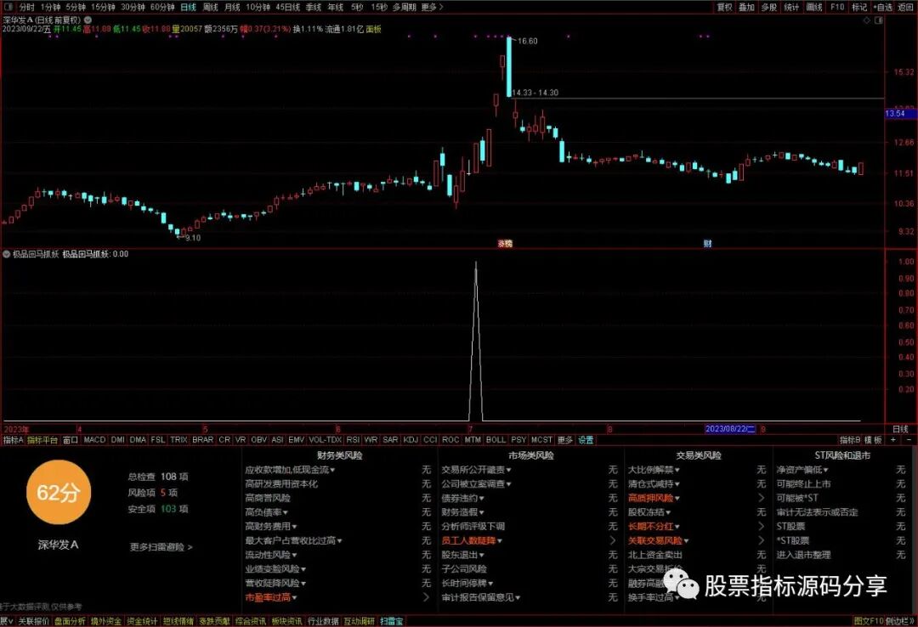This screenshot has height=627, width=918.
Task: Expand 应收款增加,低现金流 dropdown
Action: [x=291, y=470]
